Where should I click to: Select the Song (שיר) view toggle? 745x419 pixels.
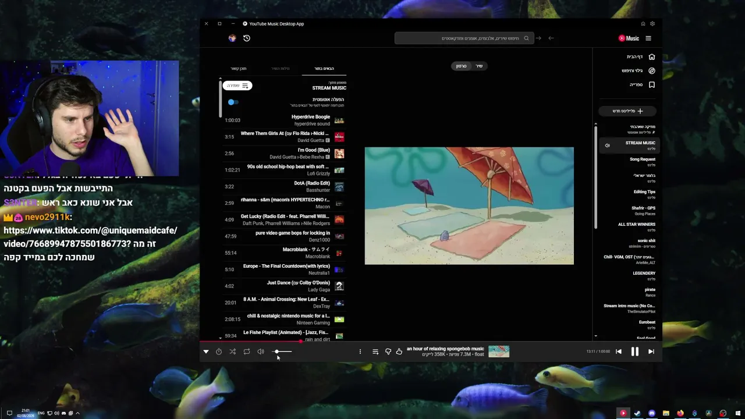click(480, 66)
